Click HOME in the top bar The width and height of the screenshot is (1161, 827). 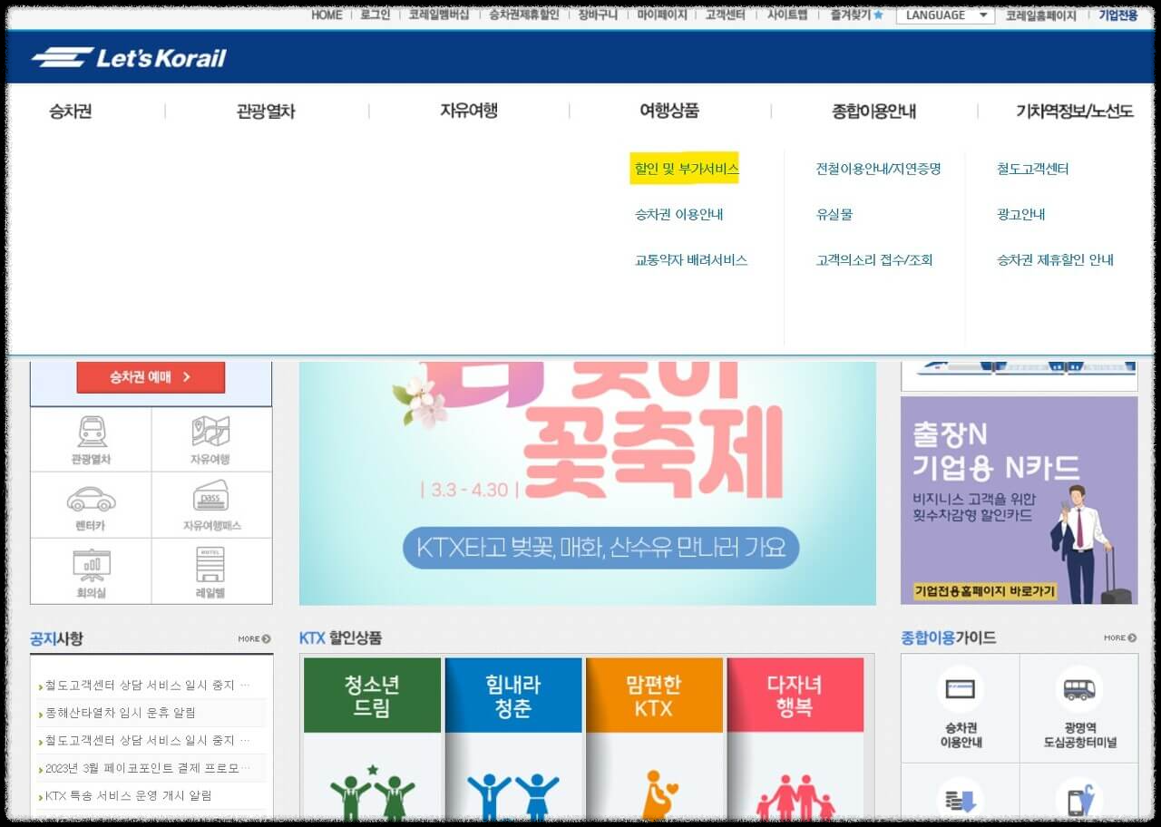click(x=327, y=15)
